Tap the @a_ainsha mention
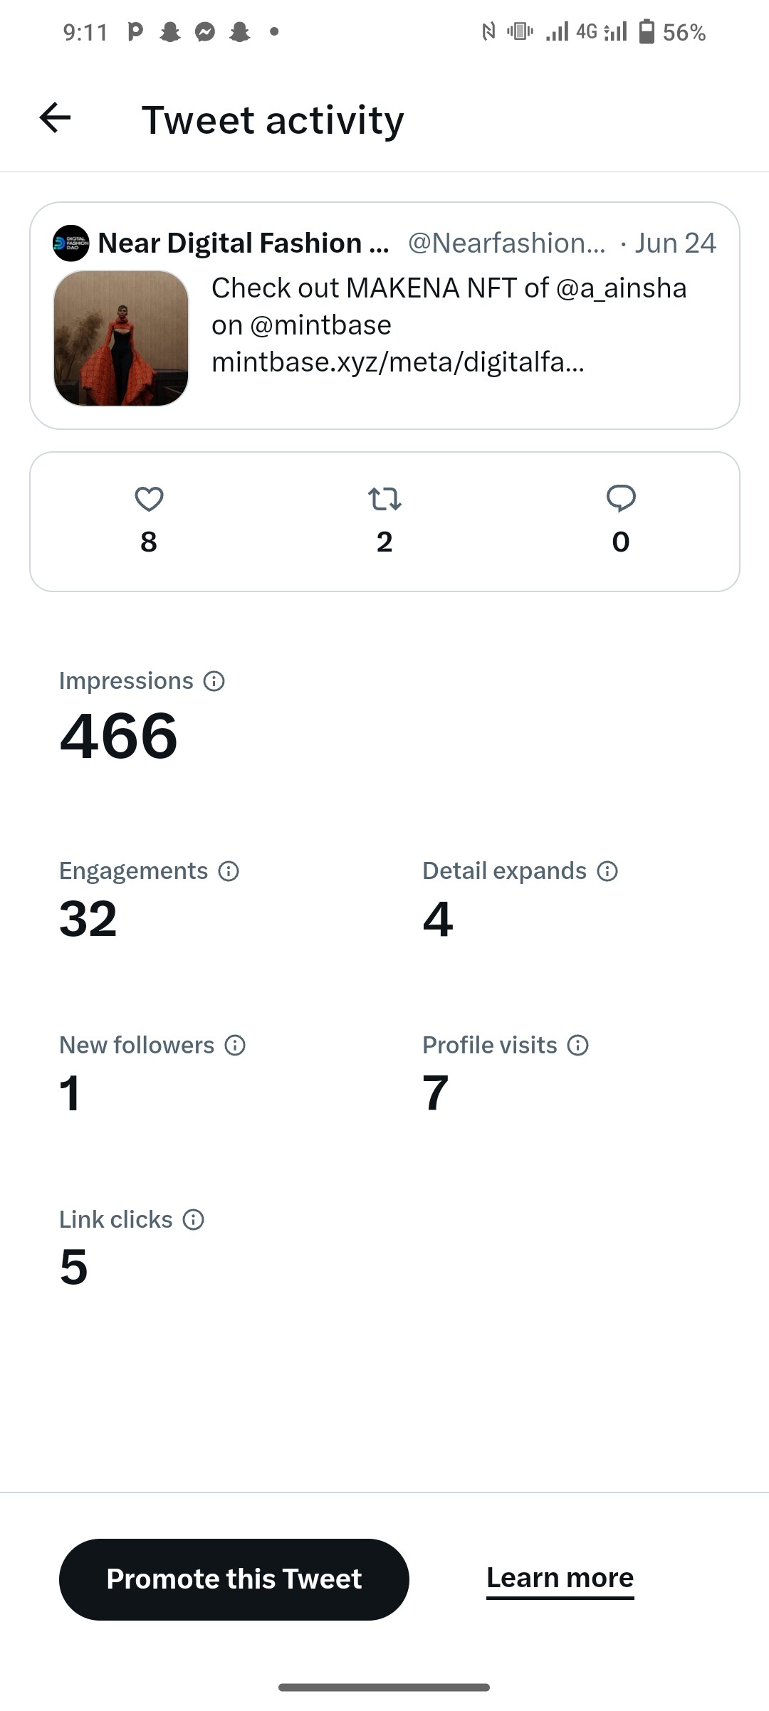 coord(621,288)
